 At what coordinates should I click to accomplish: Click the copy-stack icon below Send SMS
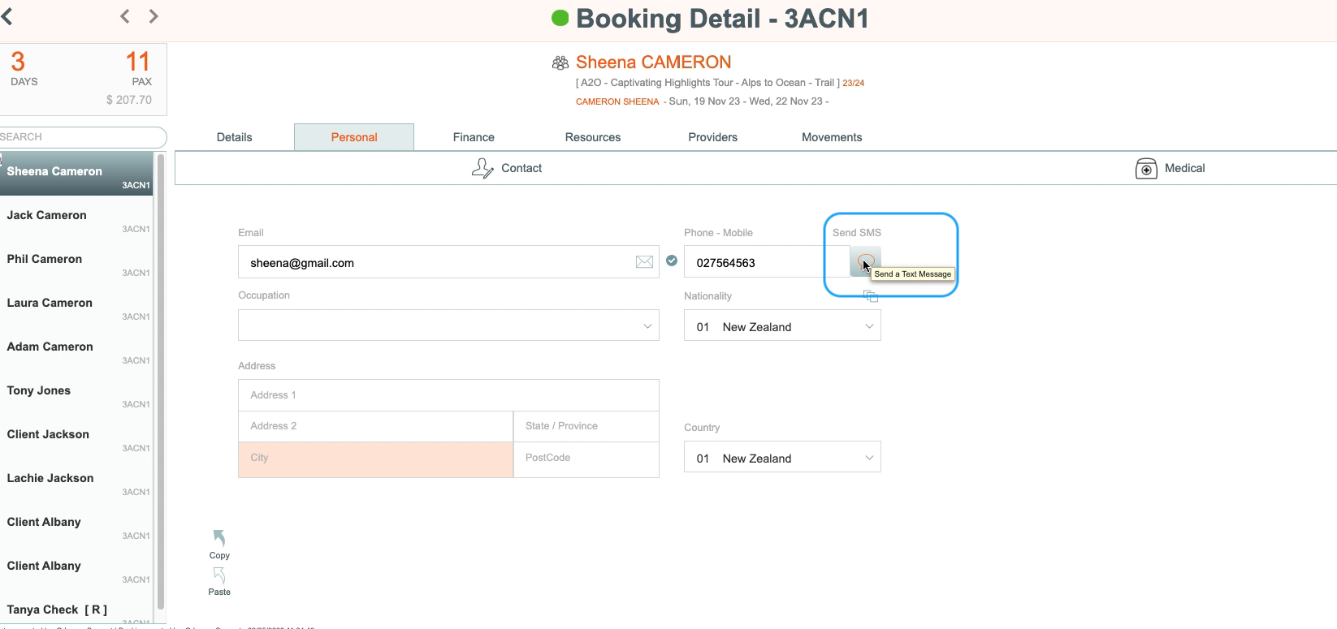tap(871, 296)
